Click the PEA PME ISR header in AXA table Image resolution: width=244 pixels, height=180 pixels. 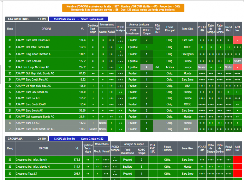[157, 29]
